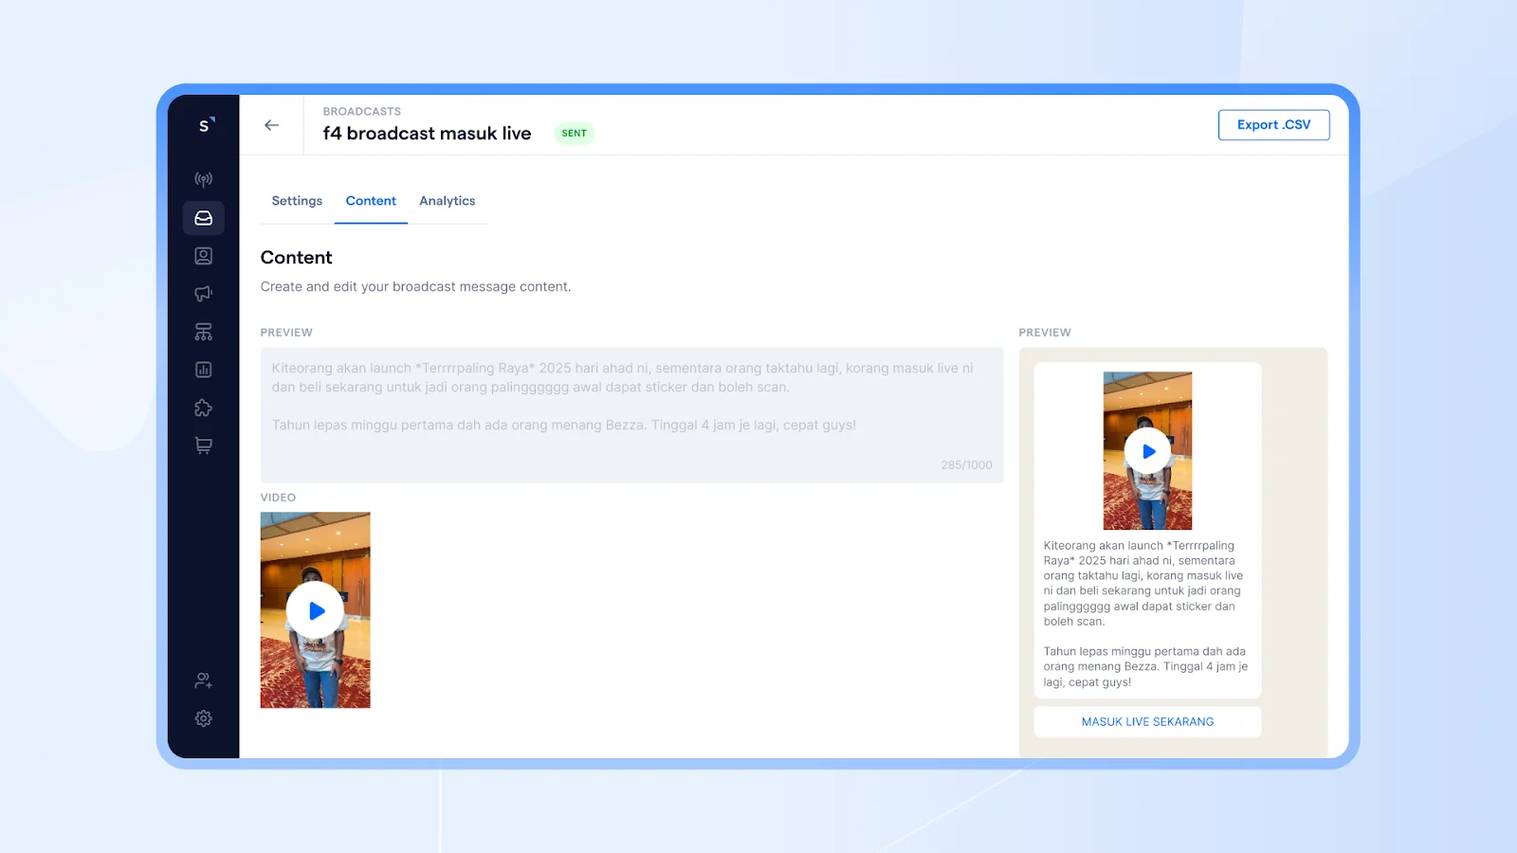Image resolution: width=1517 pixels, height=853 pixels.
Task: Click the MASUK LIVE SEKARANG button in preview
Action: click(x=1147, y=722)
